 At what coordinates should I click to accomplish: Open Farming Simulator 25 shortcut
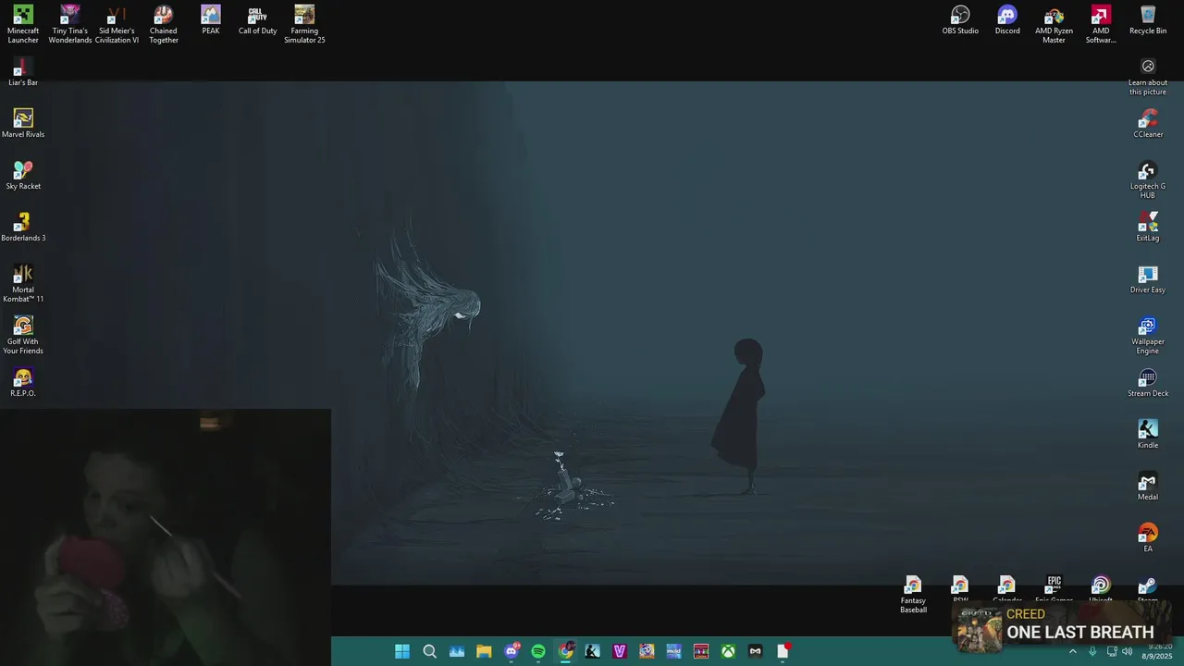(304, 24)
